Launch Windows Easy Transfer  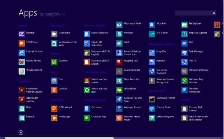pyautogui.click(x=193, y=81)
